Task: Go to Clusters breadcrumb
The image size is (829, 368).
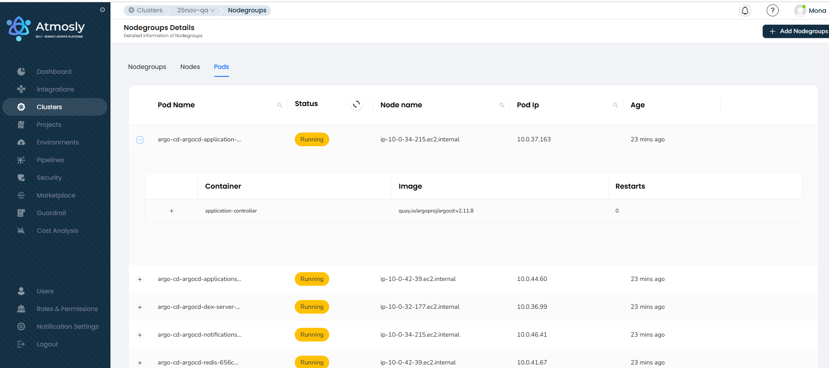Action: (145, 10)
